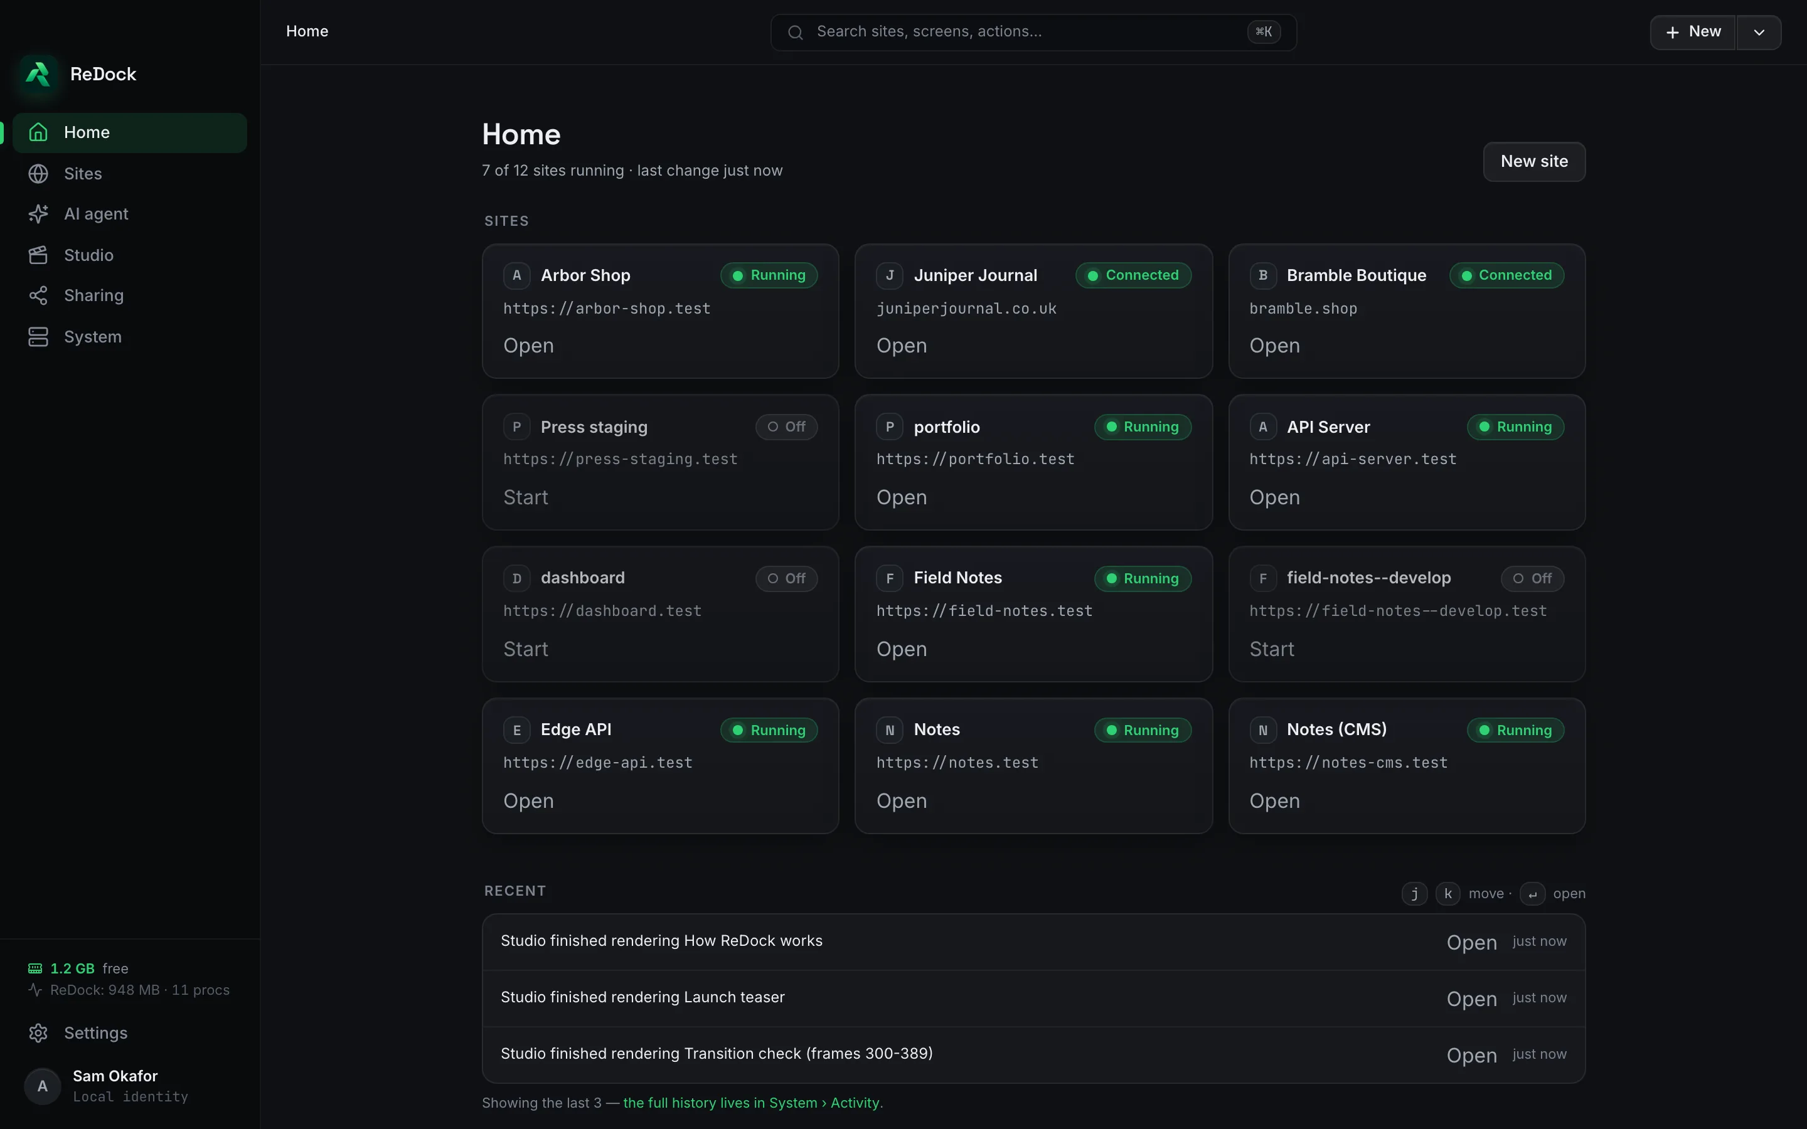Screen dimensions: 1807x1129
Task: Click the memory chip icon beside 1.2 GB
Action: (x=35, y=968)
